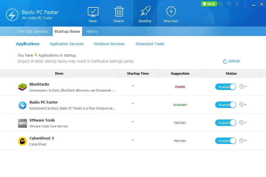
Task: Click the 'Unnecessary to boot' BlueStacks description
Action: tap(72, 90)
